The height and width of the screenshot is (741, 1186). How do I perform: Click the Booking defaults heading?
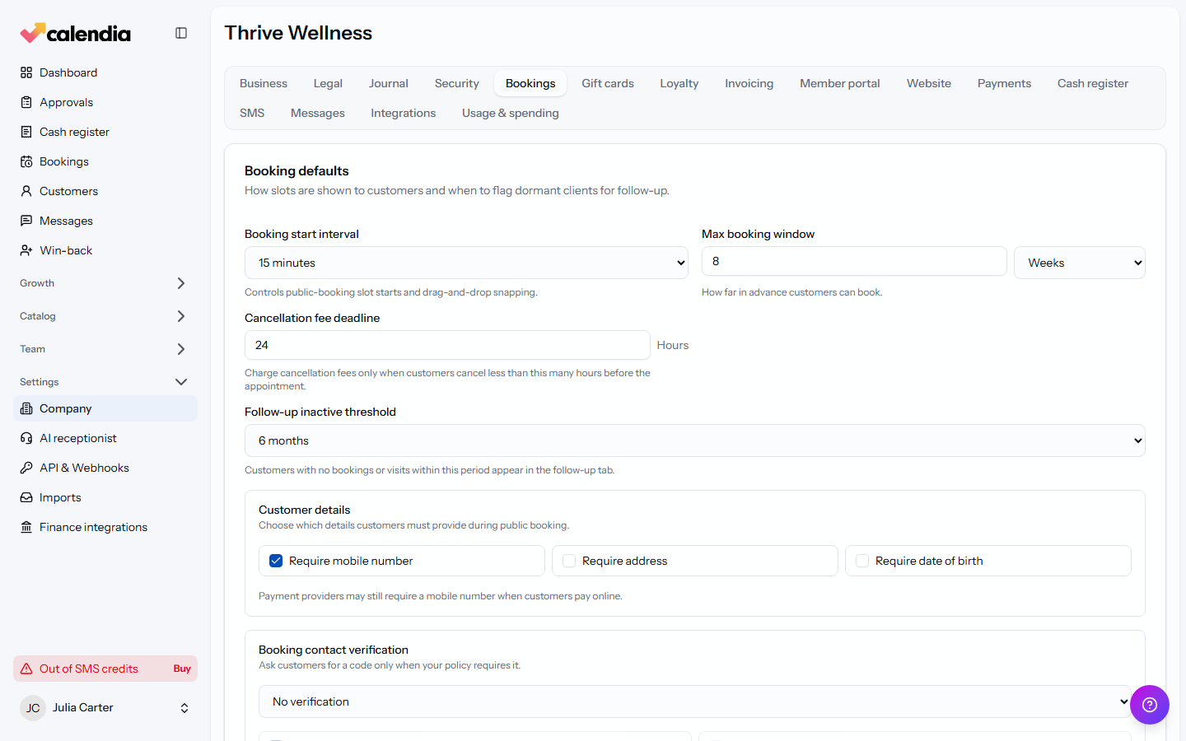coord(296,170)
